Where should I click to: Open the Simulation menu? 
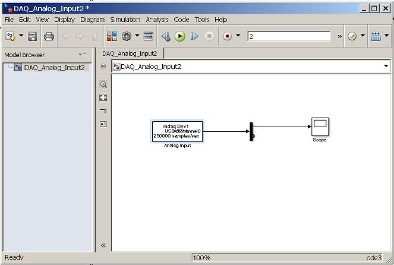click(125, 20)
